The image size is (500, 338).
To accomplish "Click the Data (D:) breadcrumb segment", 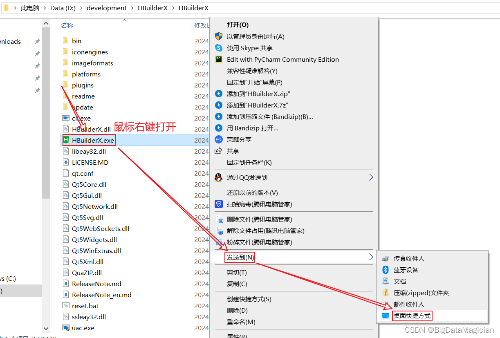I will 63,8.
